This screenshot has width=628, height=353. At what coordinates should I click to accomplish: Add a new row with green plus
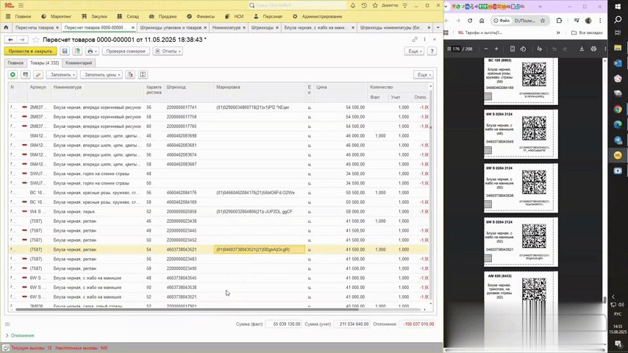tap(13, 74)
